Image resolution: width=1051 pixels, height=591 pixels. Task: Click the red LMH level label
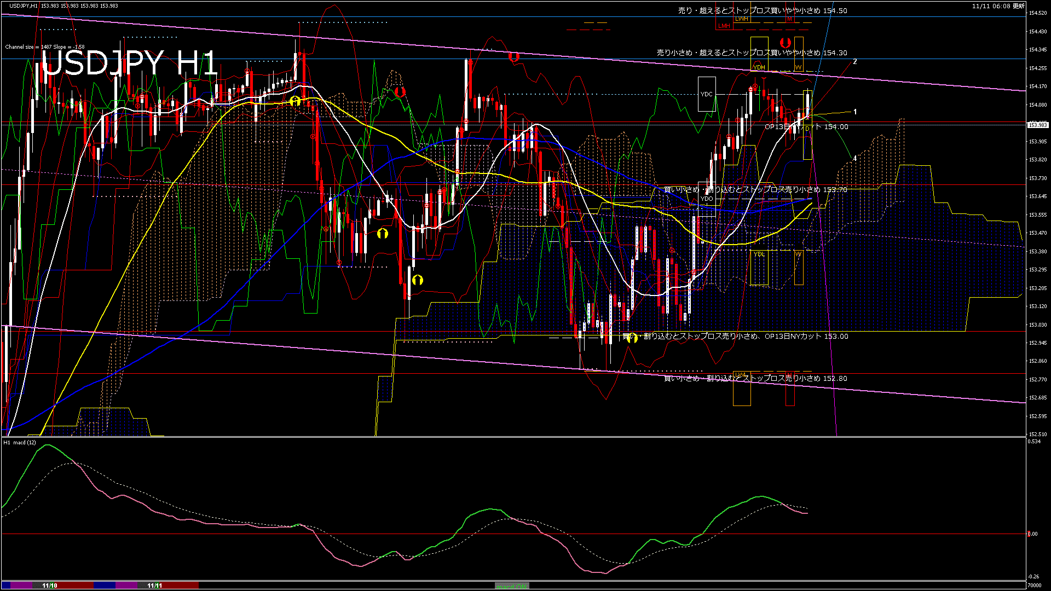point(724,26)
